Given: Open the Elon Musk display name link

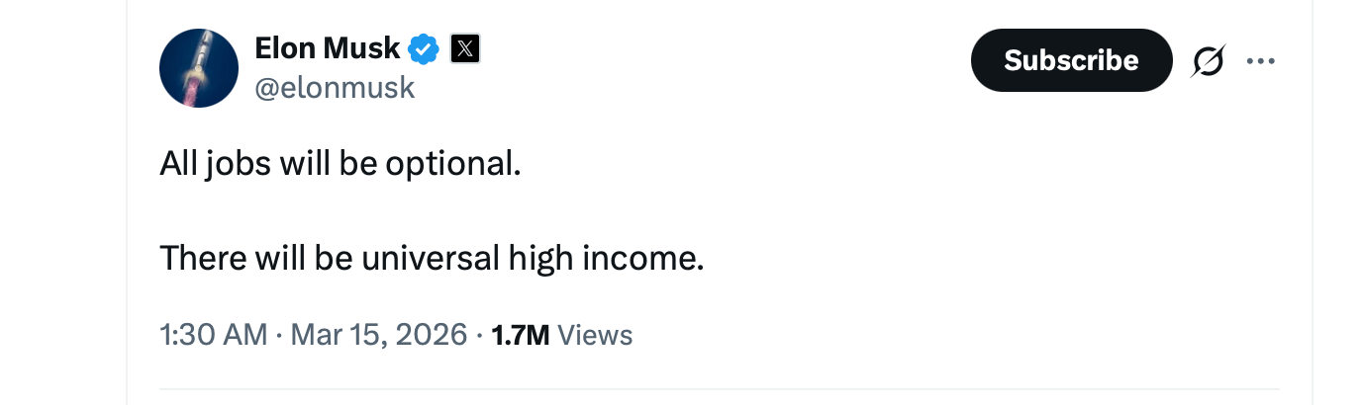Looking at the screenshot, I should pos(328,47).
